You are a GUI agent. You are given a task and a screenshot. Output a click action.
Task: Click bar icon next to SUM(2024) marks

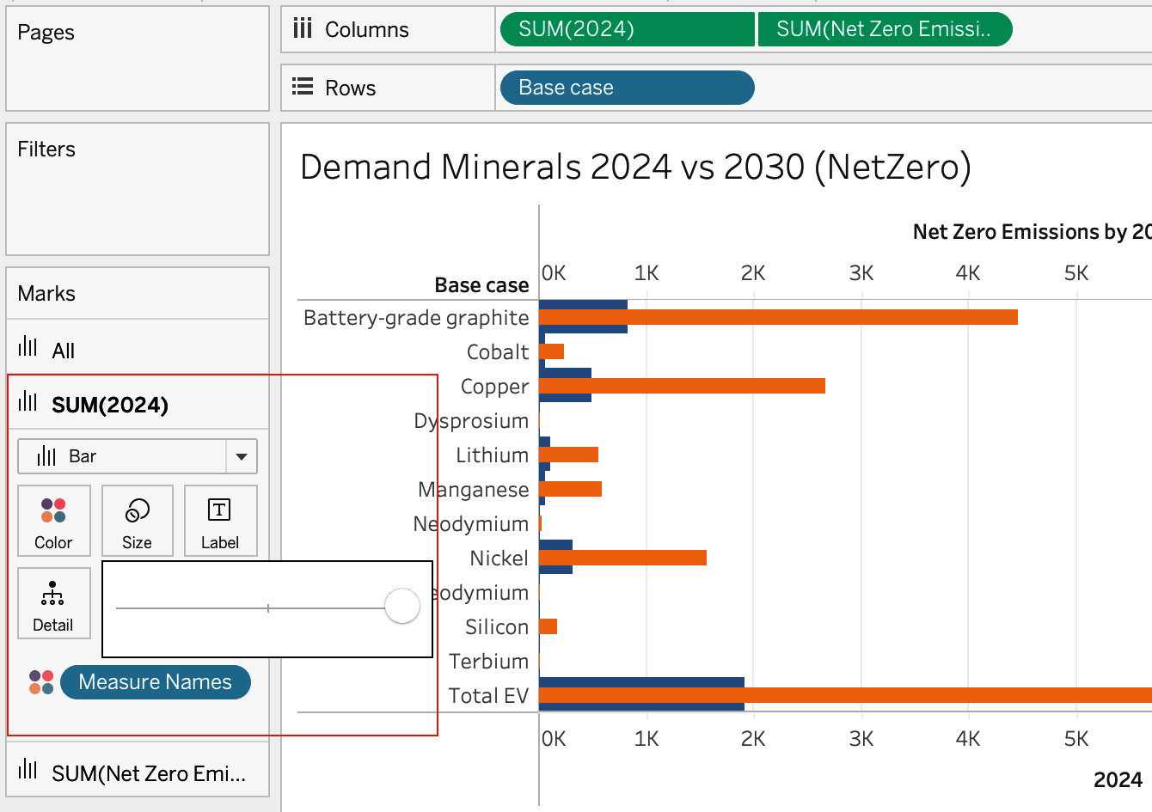coord(28,401)
